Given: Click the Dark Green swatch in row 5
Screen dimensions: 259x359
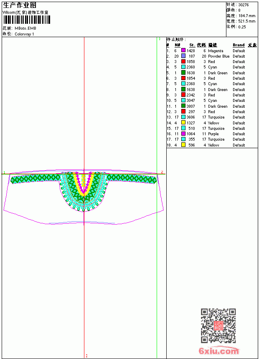Looking at the screenshot, I should click(183, 73).
